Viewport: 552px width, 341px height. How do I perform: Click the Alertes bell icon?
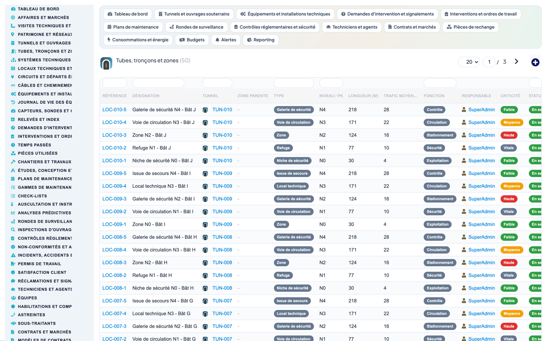pos(217,40)
